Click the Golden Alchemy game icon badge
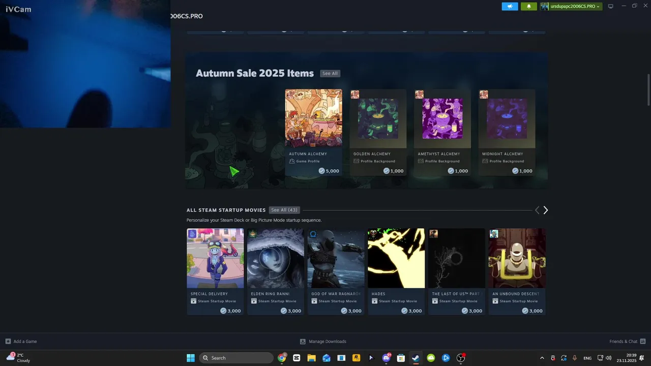This screenshot has width=651, height=366. coord(355,95)
